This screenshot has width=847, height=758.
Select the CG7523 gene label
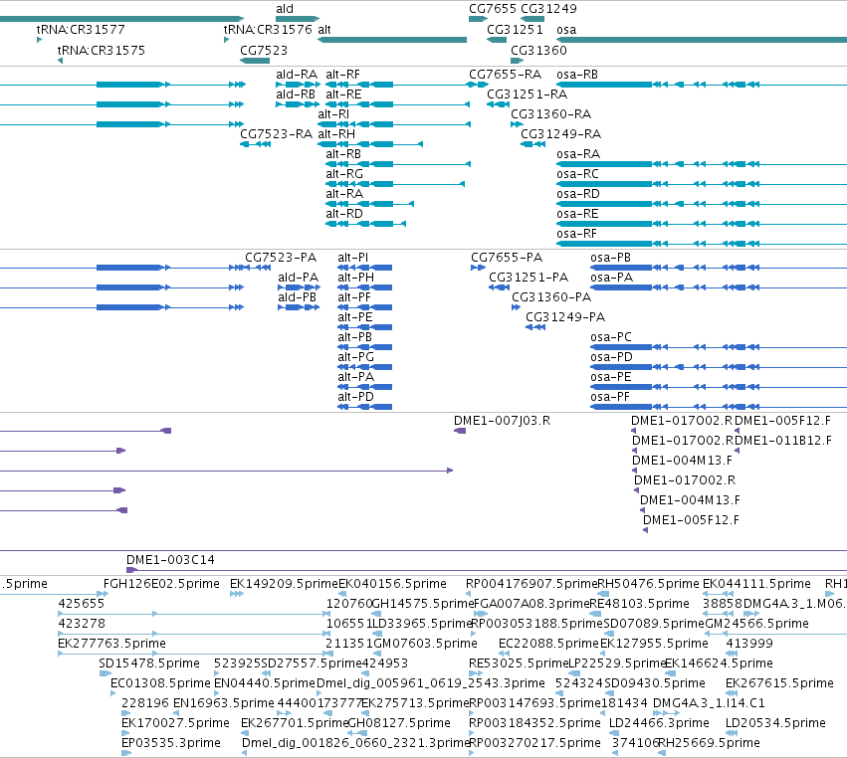point(264,50)
